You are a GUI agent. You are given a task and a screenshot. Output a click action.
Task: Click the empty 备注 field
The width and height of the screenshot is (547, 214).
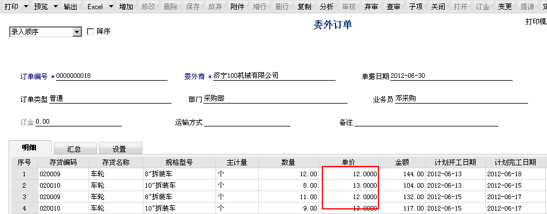click(426, 122)
